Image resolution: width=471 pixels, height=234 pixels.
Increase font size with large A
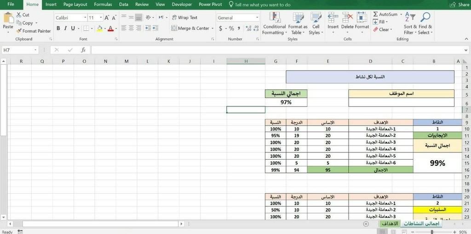107,18
